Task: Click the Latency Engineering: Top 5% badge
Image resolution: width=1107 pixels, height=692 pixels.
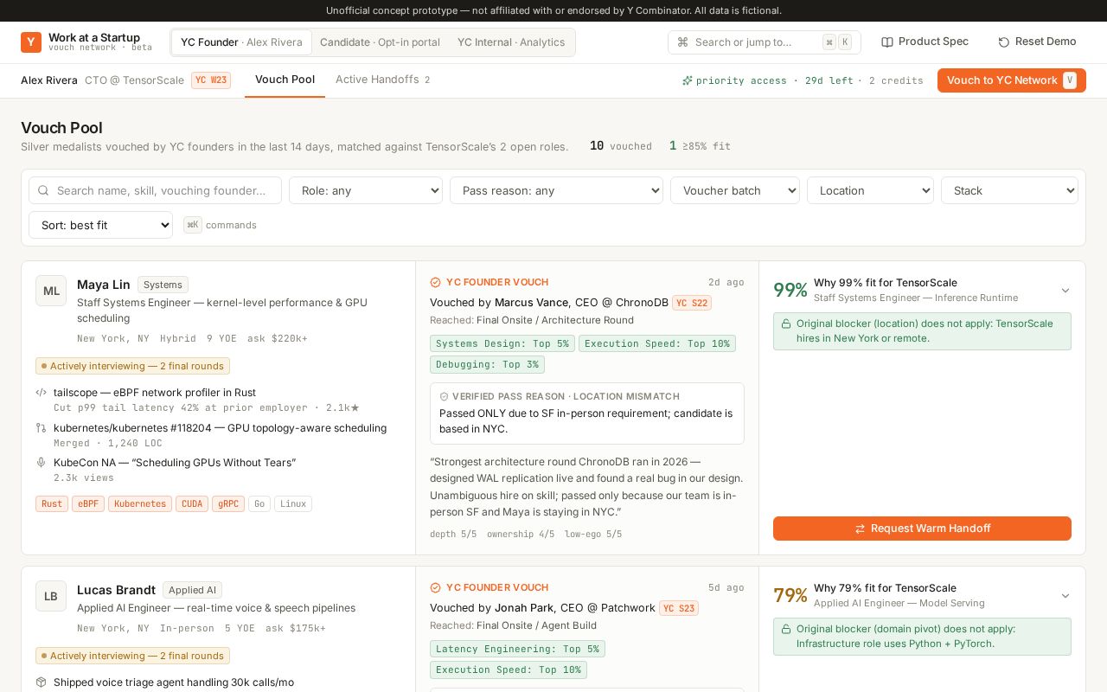Action: click(x=517, y=649)
